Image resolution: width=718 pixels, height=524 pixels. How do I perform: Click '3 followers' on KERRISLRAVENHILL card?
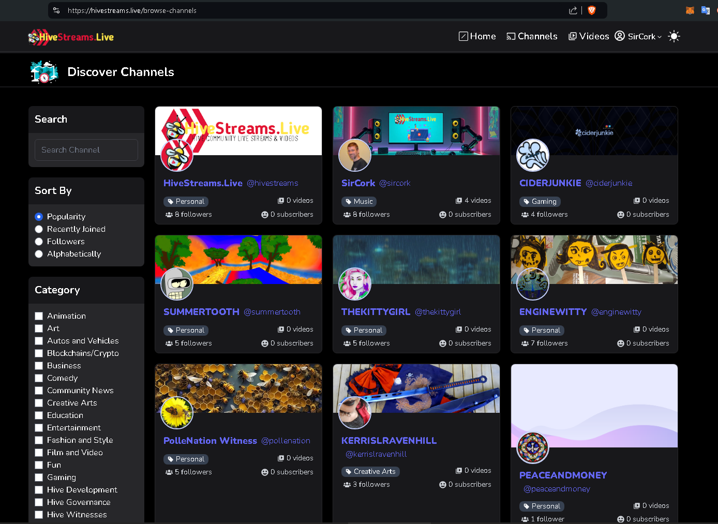pos(366,485)
